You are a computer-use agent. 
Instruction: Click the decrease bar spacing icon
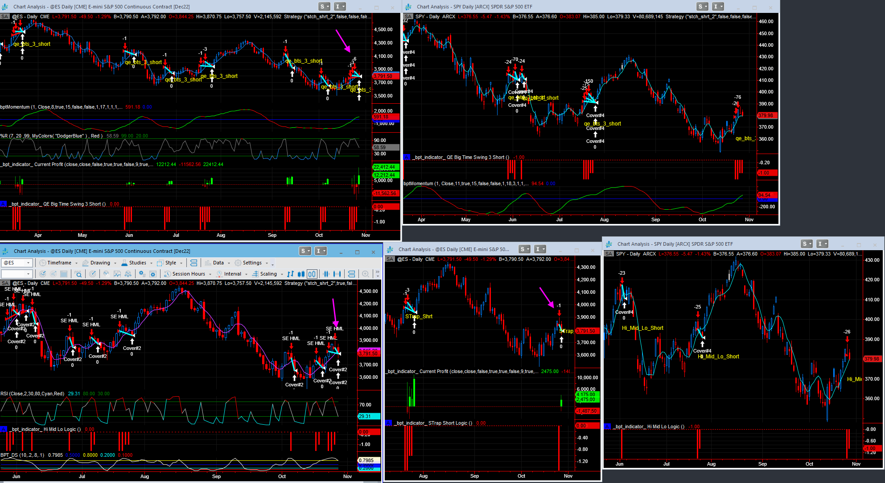326,274
